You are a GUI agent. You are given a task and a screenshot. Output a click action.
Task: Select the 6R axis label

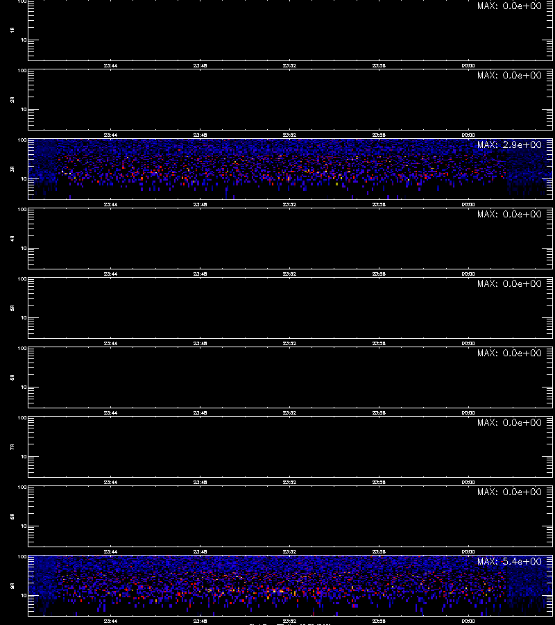(x=12, y=377)
